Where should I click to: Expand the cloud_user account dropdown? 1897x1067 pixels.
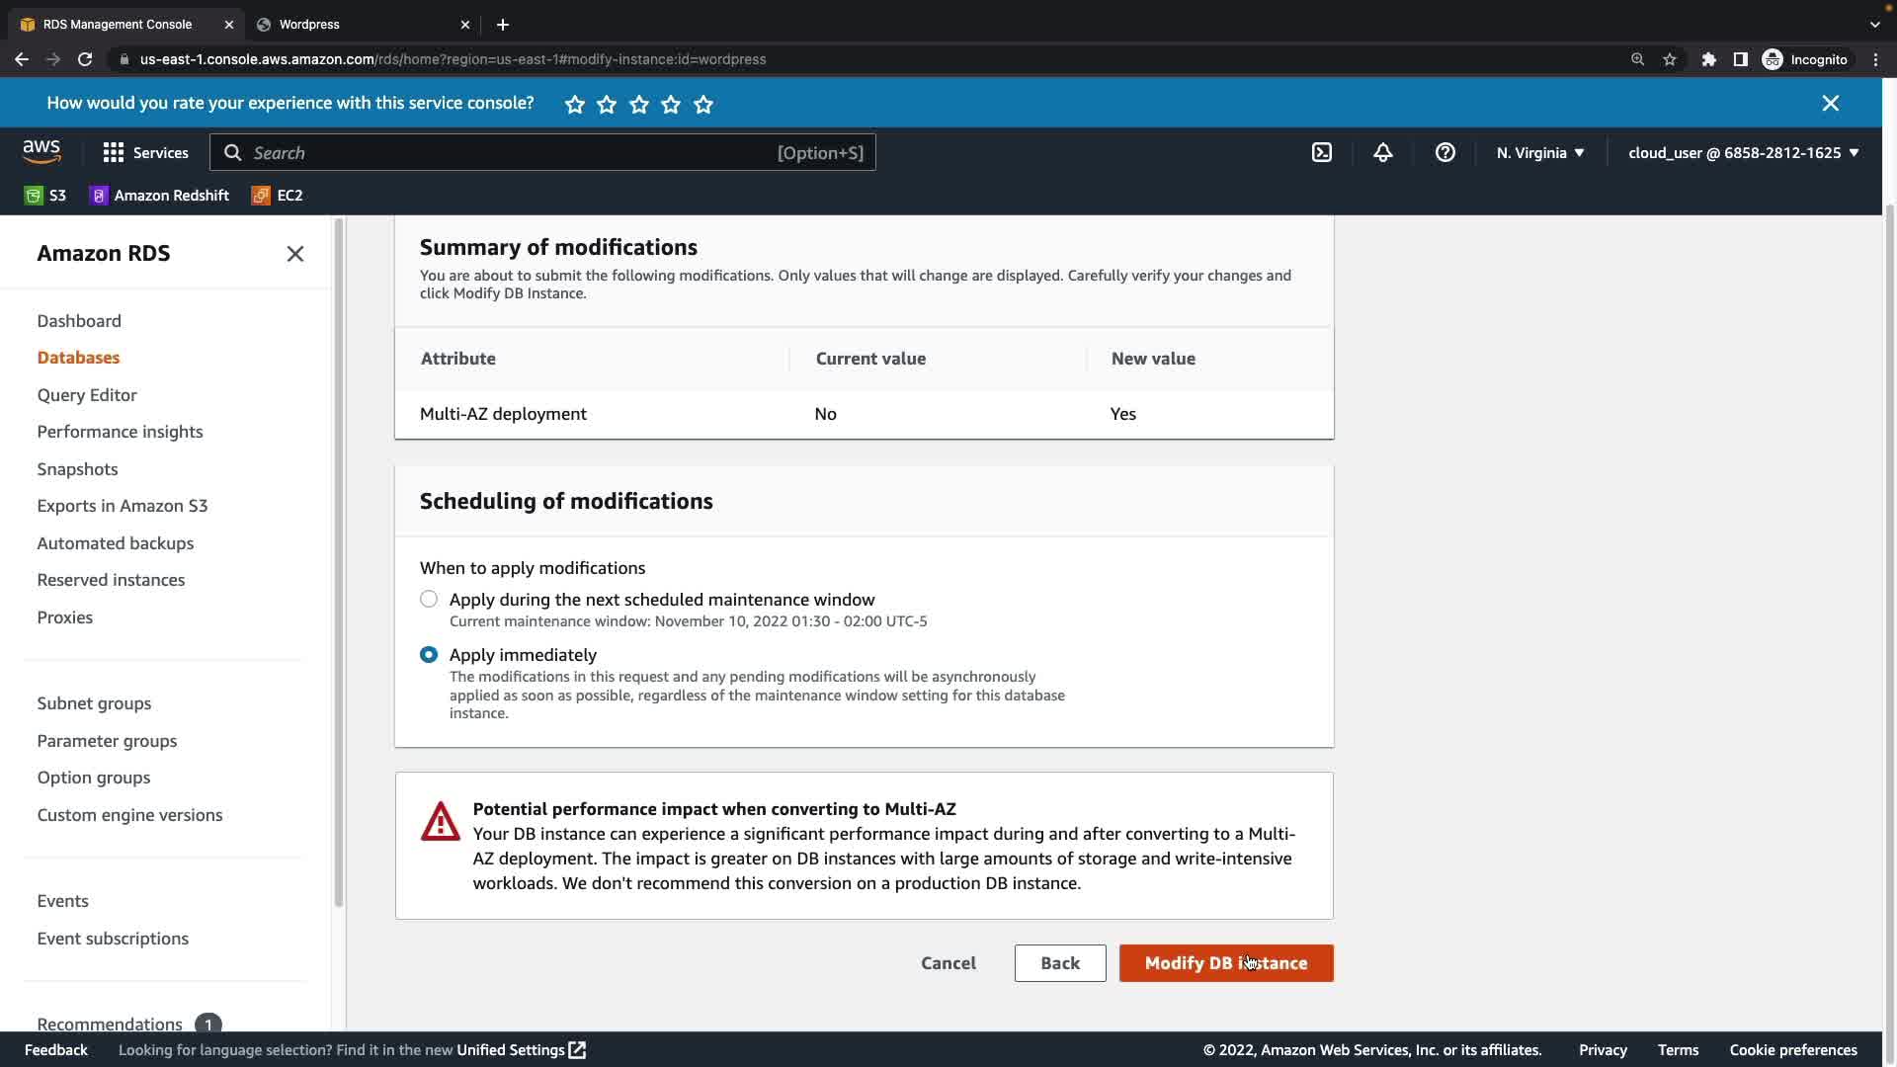[x=1743, y=152]
